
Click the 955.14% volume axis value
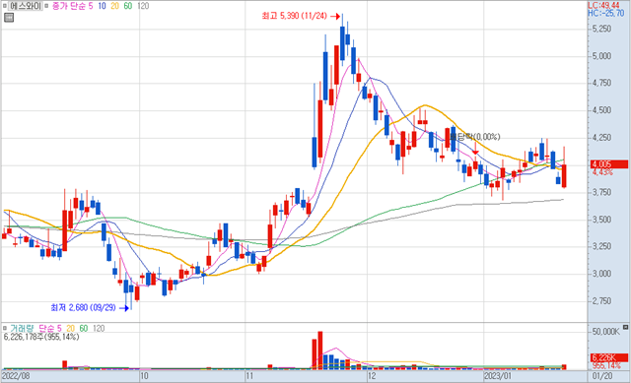606,365
